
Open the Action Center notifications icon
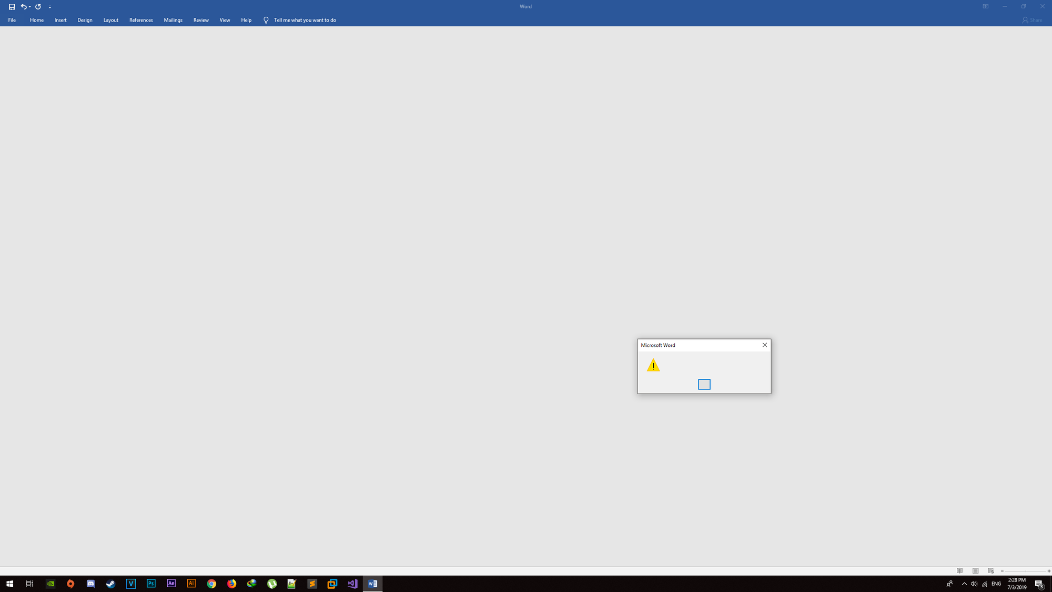1039,584
